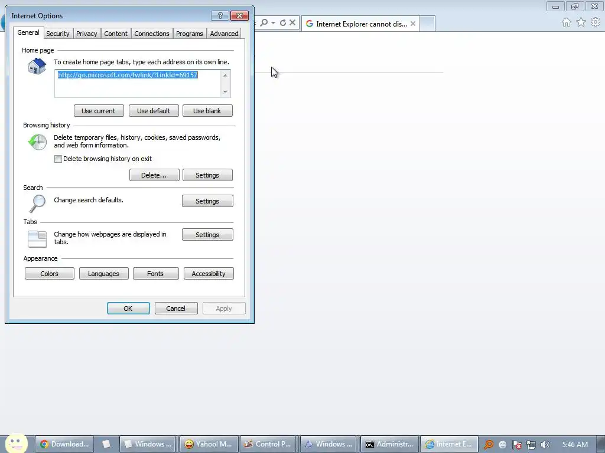Click the Start button on taskbar

[16, 444]
